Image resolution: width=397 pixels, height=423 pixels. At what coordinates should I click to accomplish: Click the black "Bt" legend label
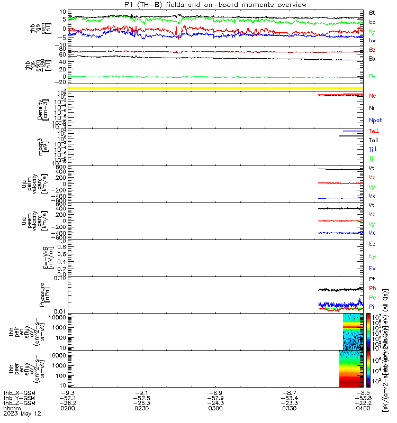[372, 13]
